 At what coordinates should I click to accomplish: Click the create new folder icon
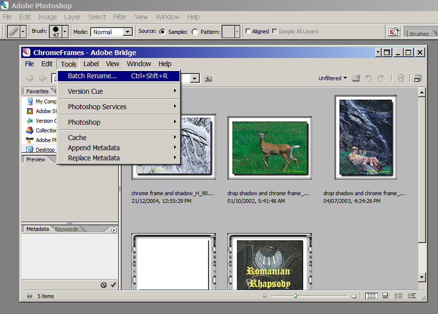[356, 78]
